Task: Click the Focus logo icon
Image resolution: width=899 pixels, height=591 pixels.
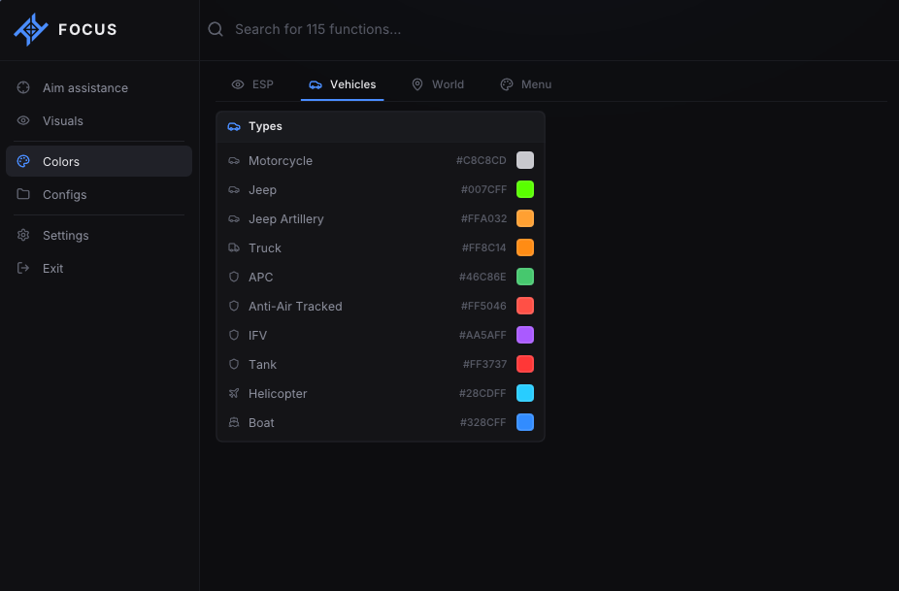Action: [x=31, y=29]
